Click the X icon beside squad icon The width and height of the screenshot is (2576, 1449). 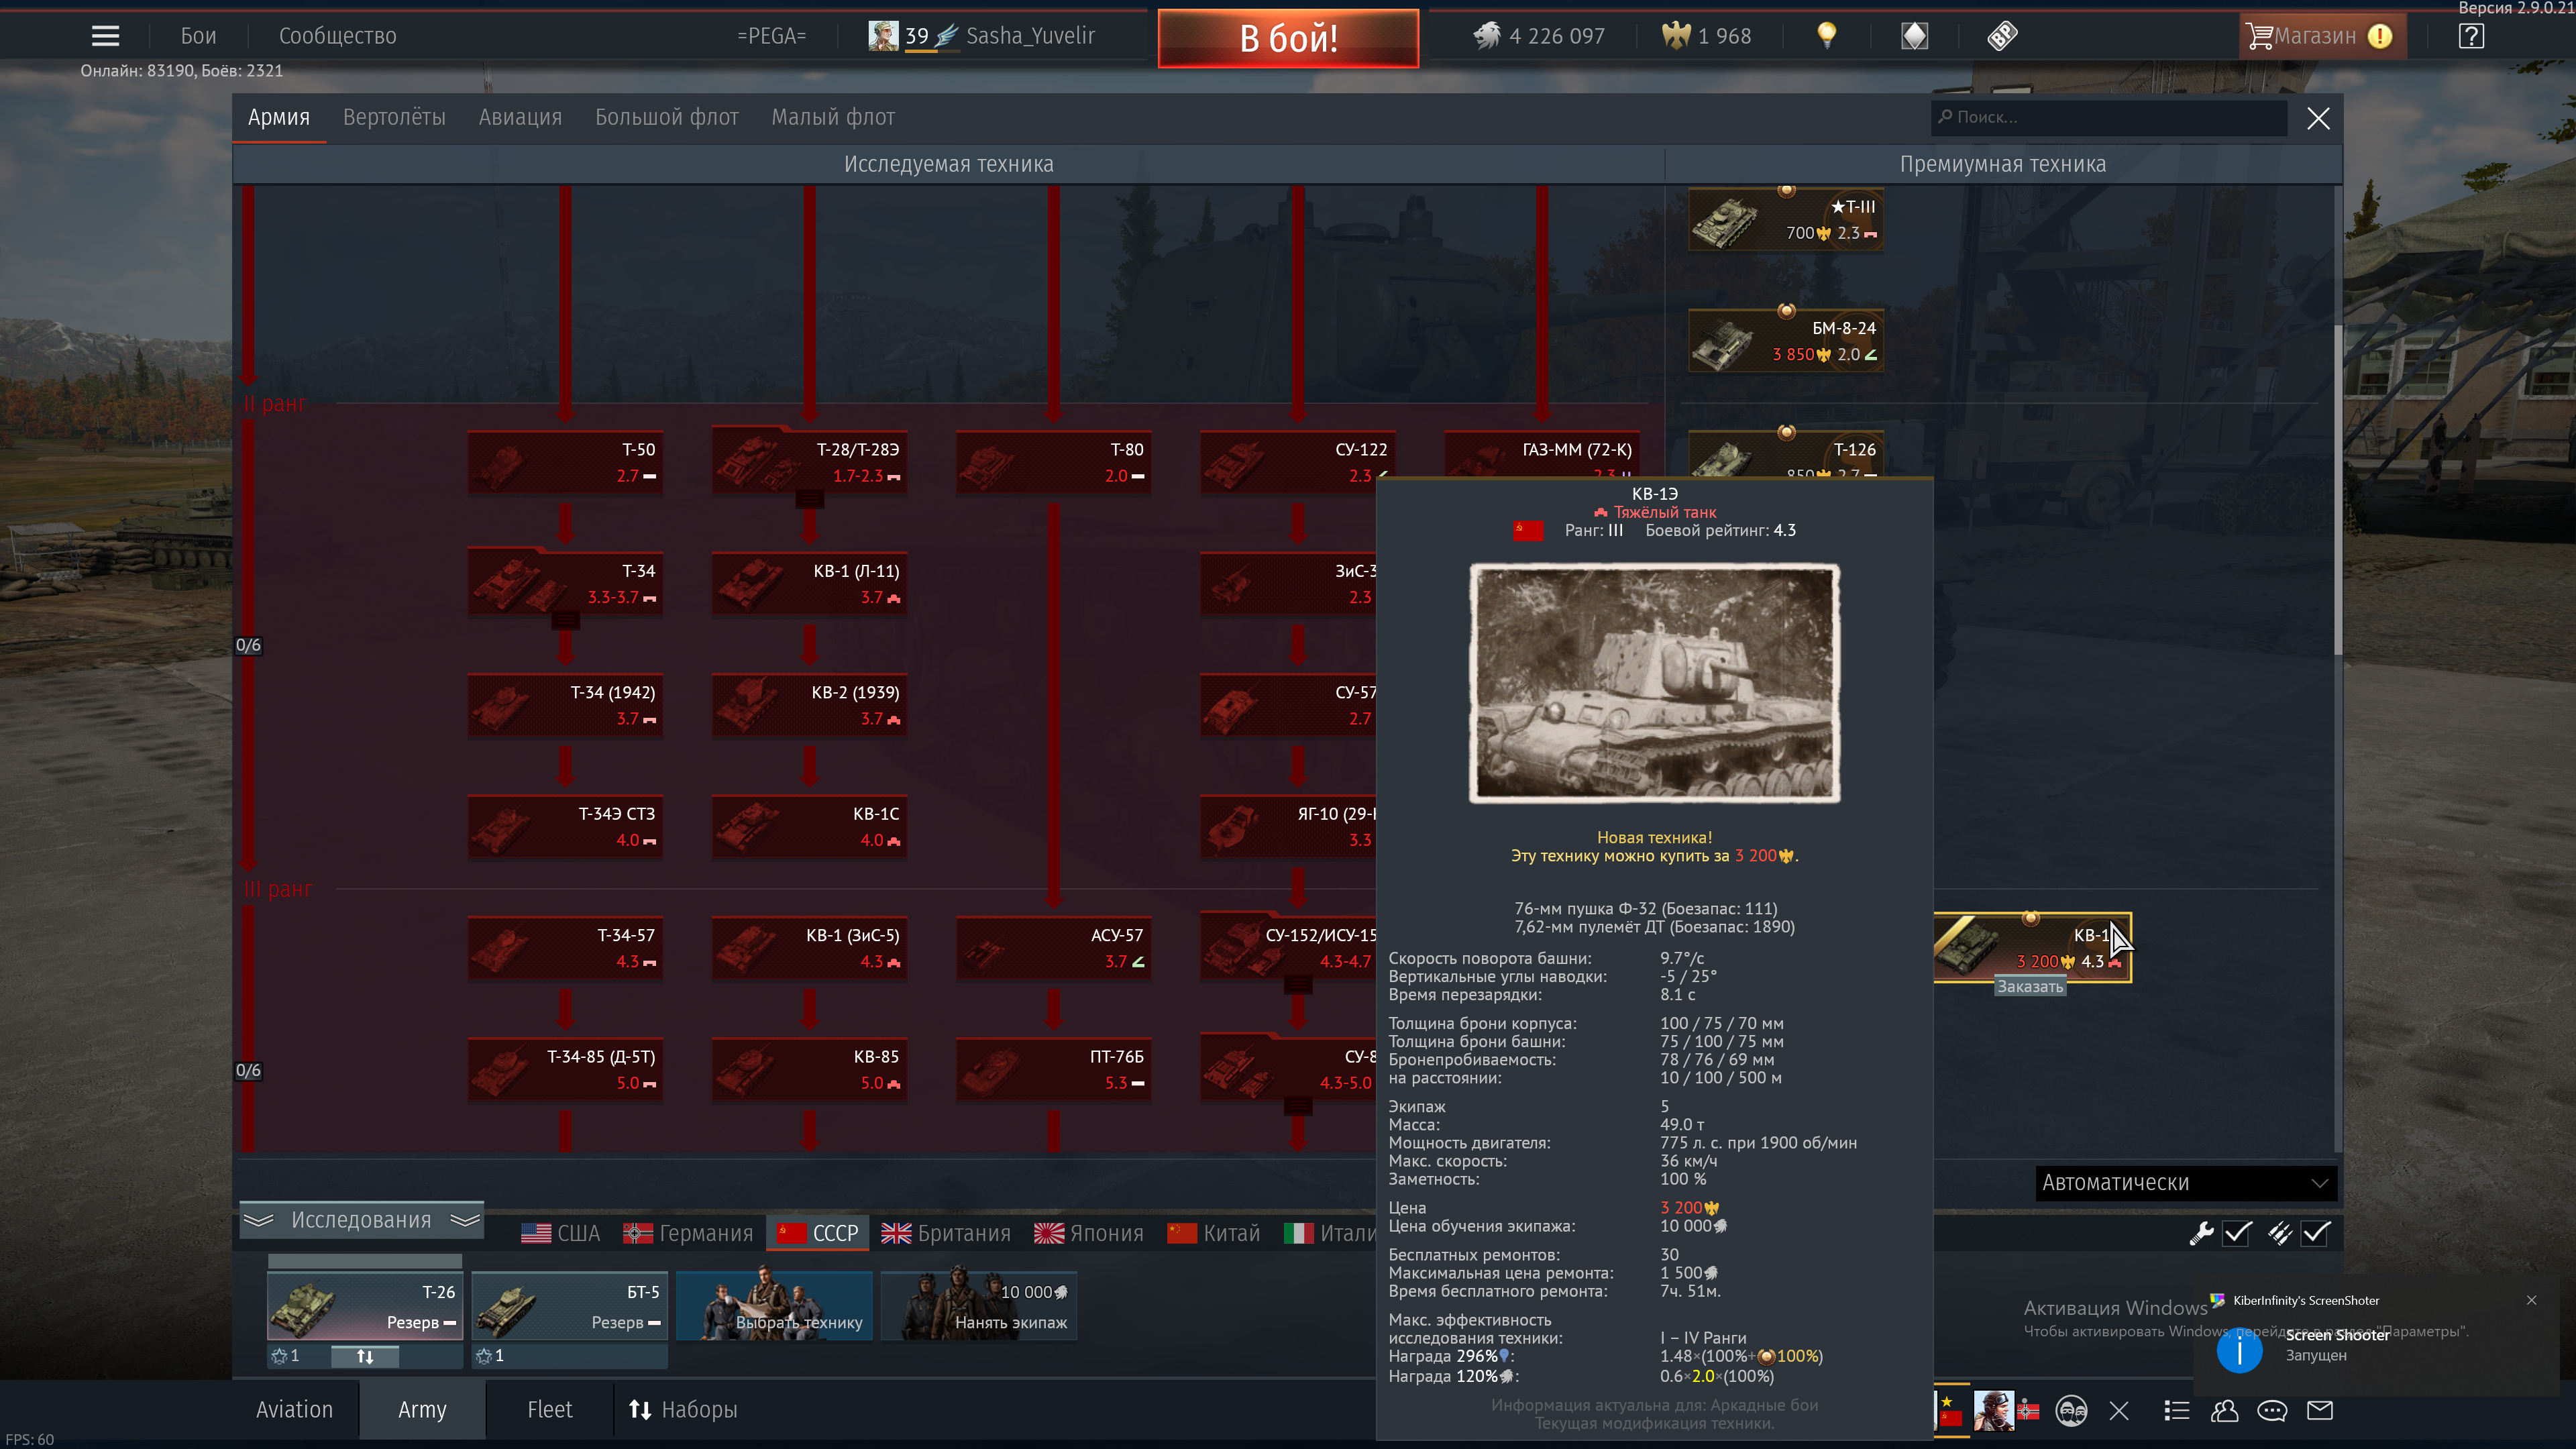2118,1411
